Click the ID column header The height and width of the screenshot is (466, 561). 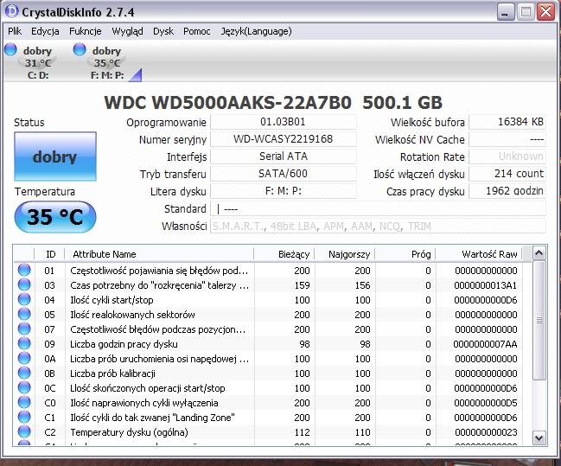tap(50, 254)
